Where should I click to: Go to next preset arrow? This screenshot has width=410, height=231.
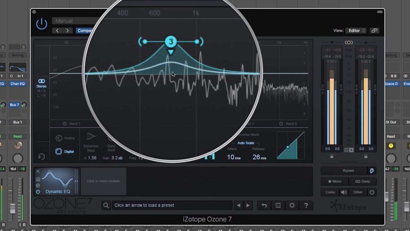[68, 30]
